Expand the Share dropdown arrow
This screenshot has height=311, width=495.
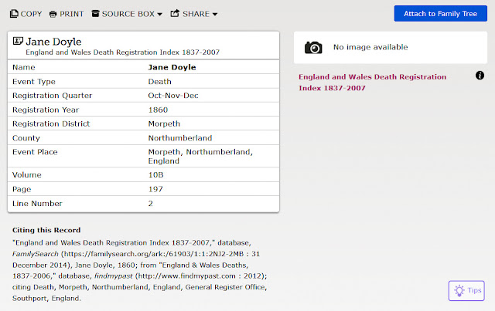(x=214, y=15)
